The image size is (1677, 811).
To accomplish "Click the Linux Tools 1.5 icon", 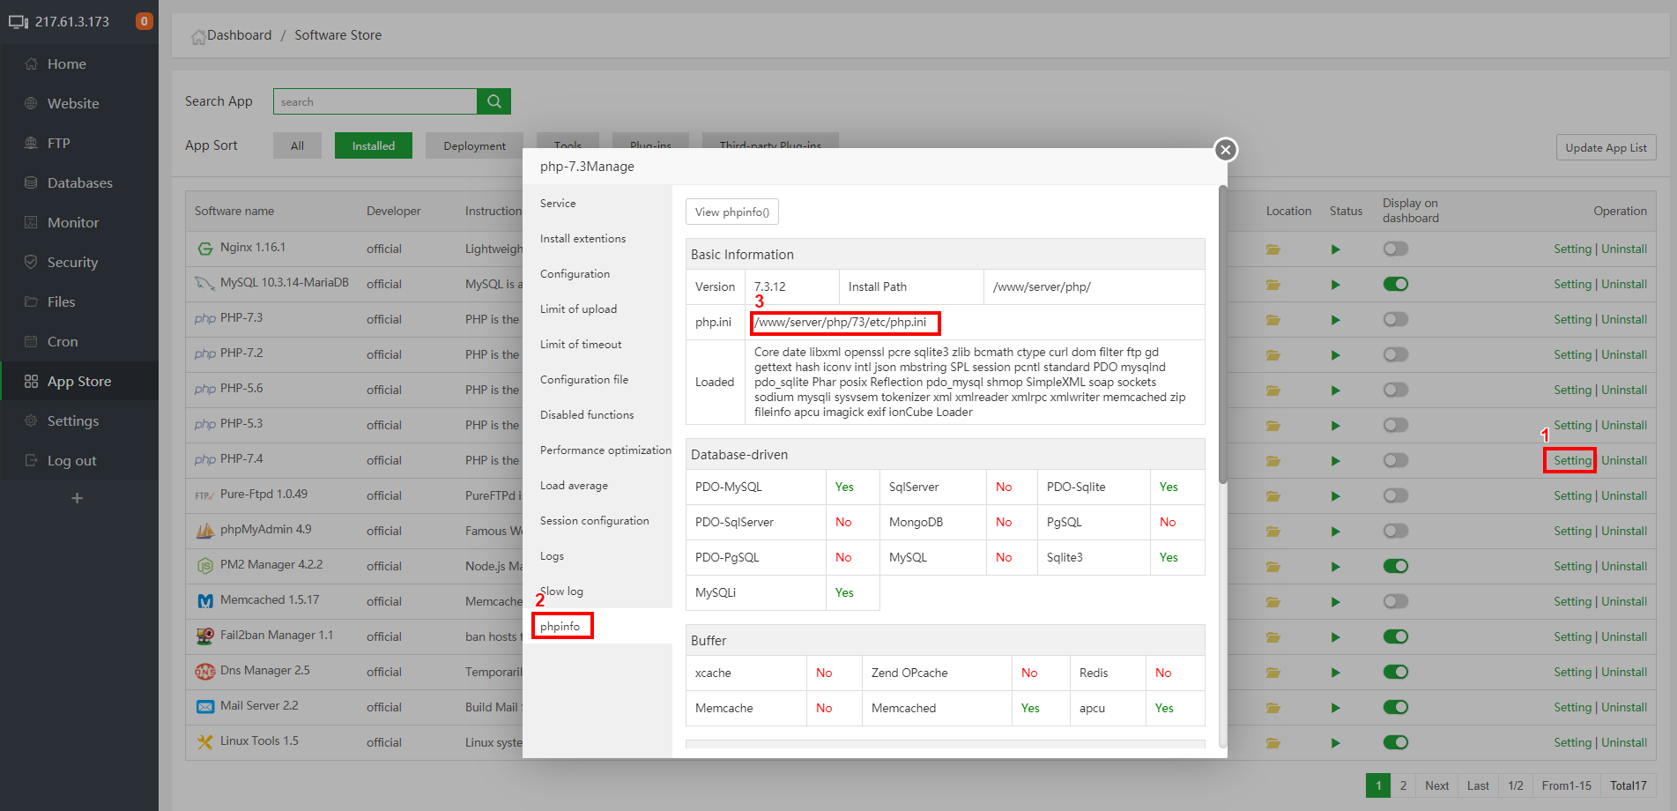I will (x=204, y=742).
